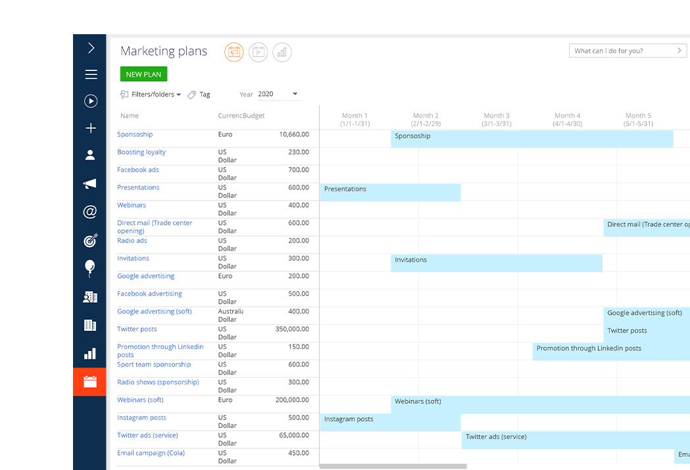Viewport: 690px width, 470px height.
Task: Open the bar chart icon in the sidebar
Action: (91, 354)
